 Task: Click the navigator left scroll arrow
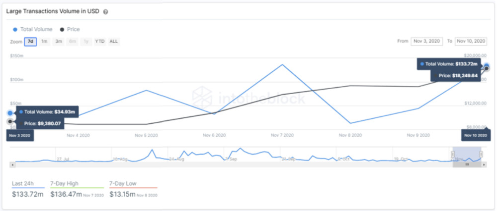13,164
